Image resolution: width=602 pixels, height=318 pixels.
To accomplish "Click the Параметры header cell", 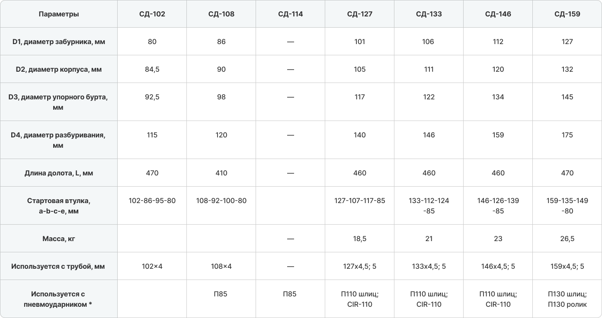I will (x=59, y=14).
